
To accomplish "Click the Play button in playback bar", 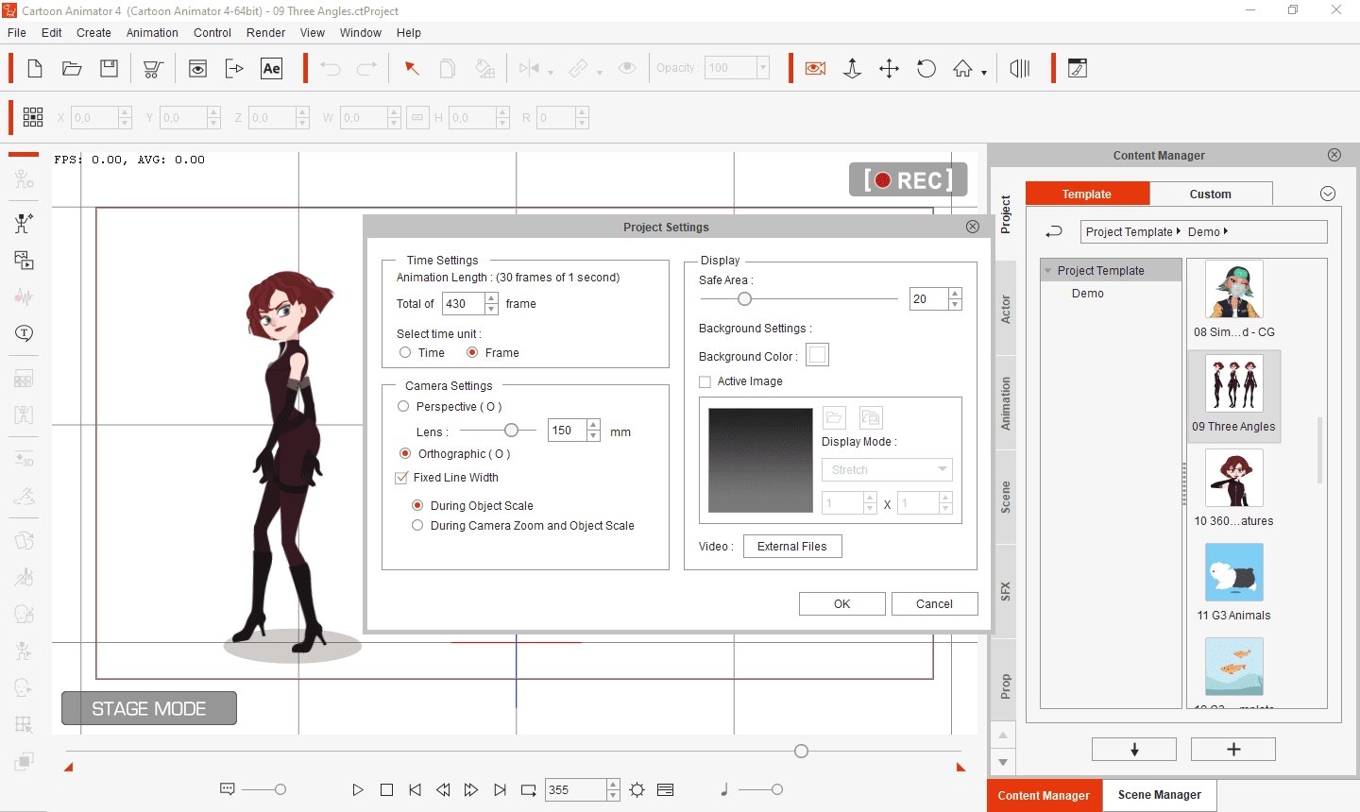I will coord(358,790).
